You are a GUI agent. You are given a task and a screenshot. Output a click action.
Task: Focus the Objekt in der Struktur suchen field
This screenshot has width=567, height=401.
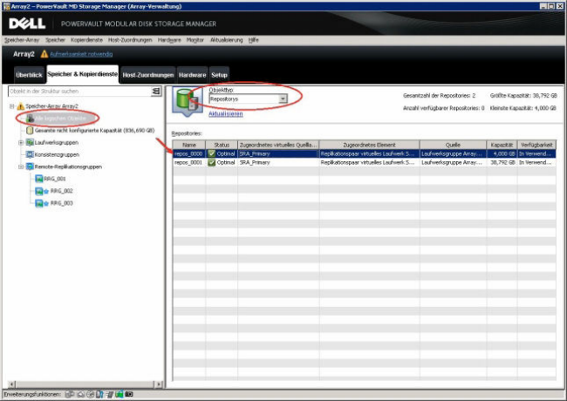click(79, 91)
